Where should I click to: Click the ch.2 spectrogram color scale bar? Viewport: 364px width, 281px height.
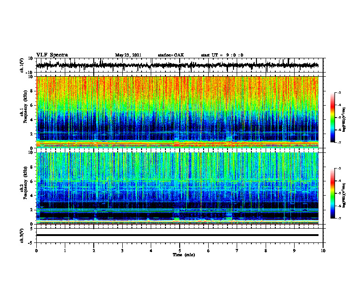tap(332, 193)
